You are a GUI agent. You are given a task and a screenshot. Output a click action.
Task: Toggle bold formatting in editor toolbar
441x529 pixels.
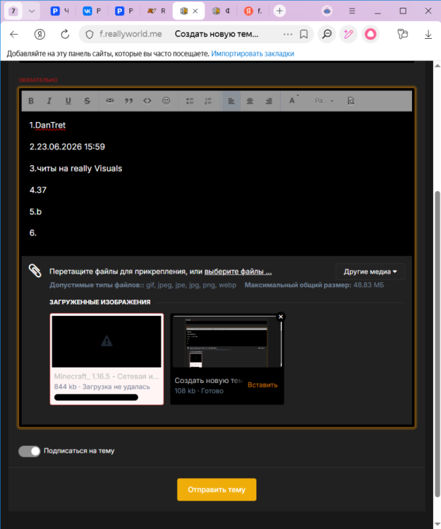pyautogui.click(x=31, y=101)
